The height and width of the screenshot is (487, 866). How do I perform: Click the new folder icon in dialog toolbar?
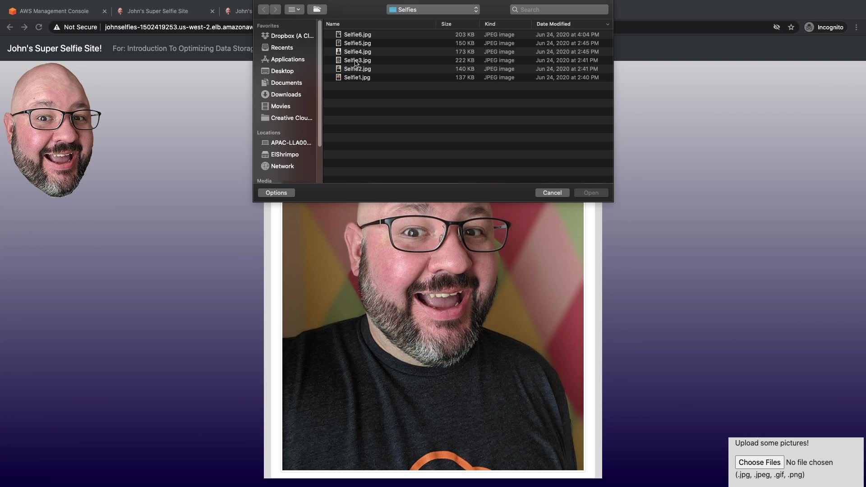tap(317, 9)
